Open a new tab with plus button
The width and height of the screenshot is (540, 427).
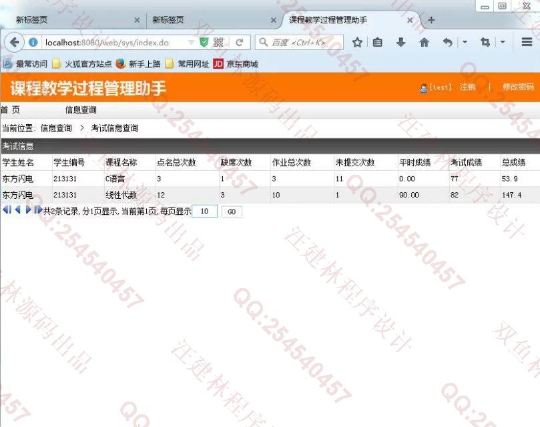coord(431,20)
